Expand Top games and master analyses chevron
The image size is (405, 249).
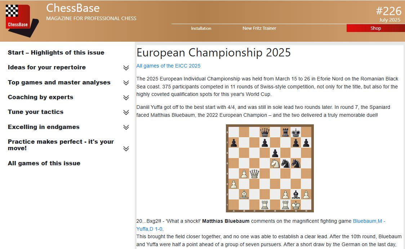(x=126, y=83)
